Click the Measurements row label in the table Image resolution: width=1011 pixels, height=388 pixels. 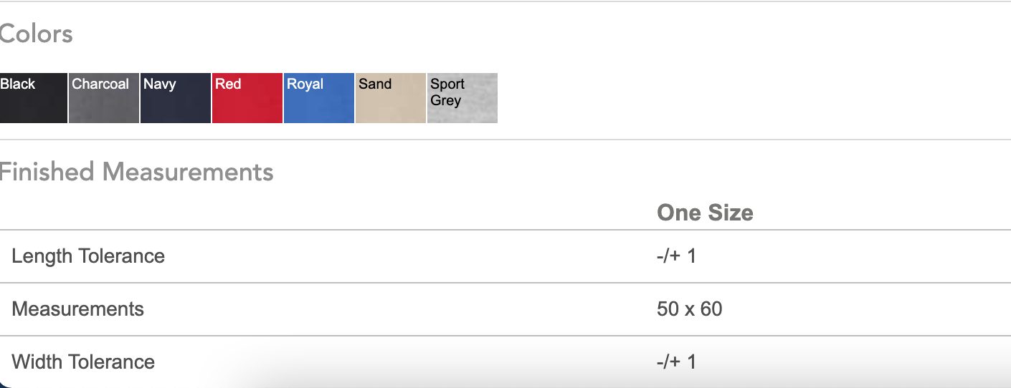(78, 309)
